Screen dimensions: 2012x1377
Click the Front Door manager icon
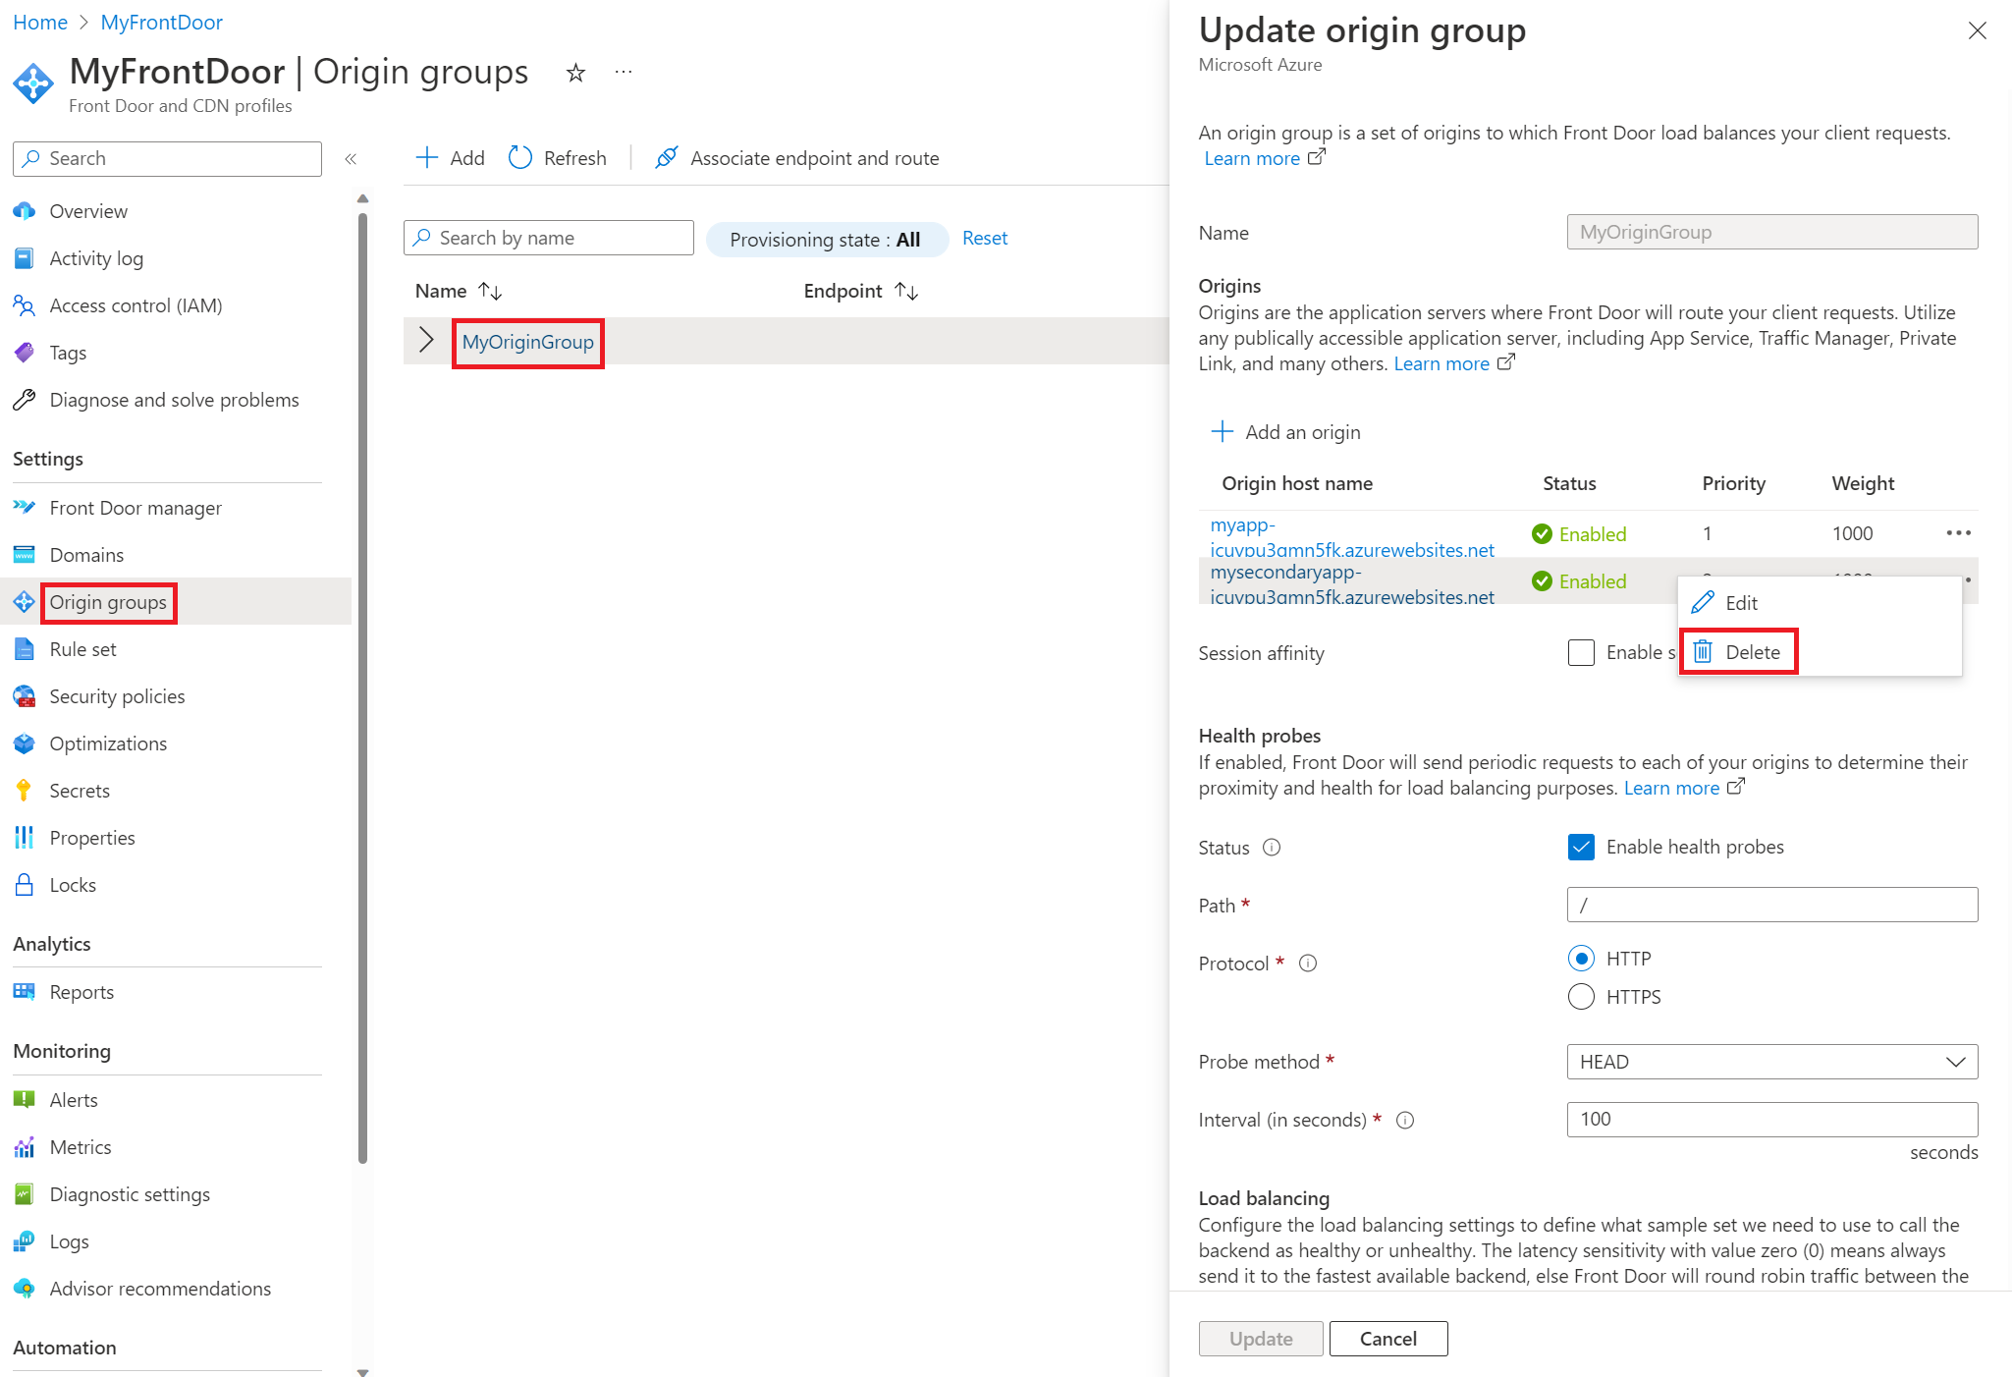pyautogui.click(x=27, y=507)
